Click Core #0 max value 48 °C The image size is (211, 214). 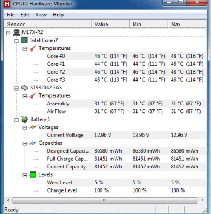click(187, 56)
